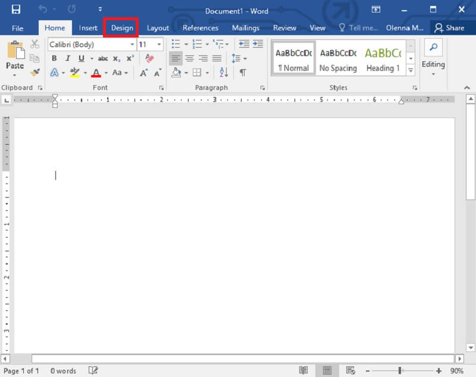Click the Save floppy disk icon
The height and width of the screenshot is (377, 476).
pos(16,10)
